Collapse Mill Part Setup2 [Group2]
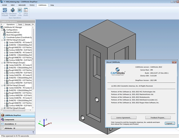 2,85
